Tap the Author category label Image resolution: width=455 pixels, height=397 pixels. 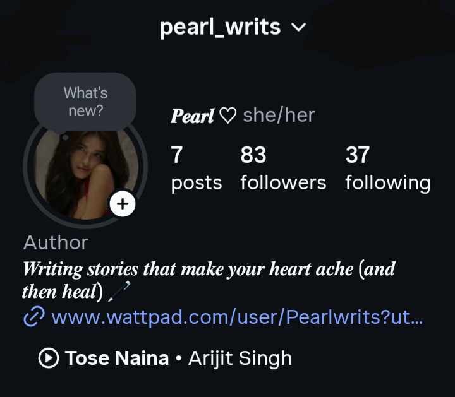(56, 242)
